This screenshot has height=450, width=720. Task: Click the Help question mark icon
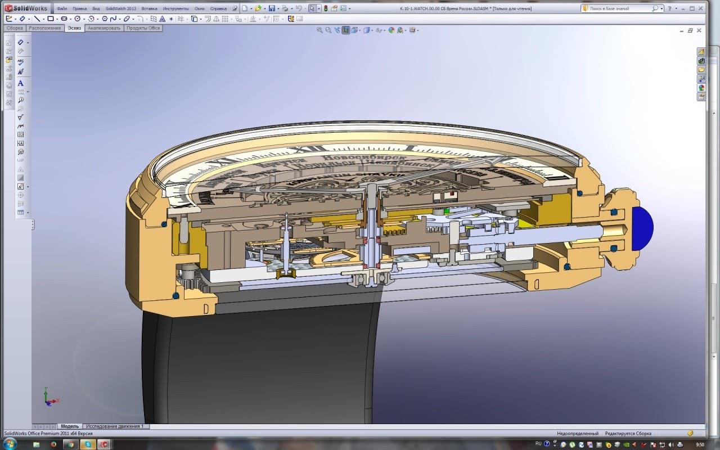pos(669,8)
